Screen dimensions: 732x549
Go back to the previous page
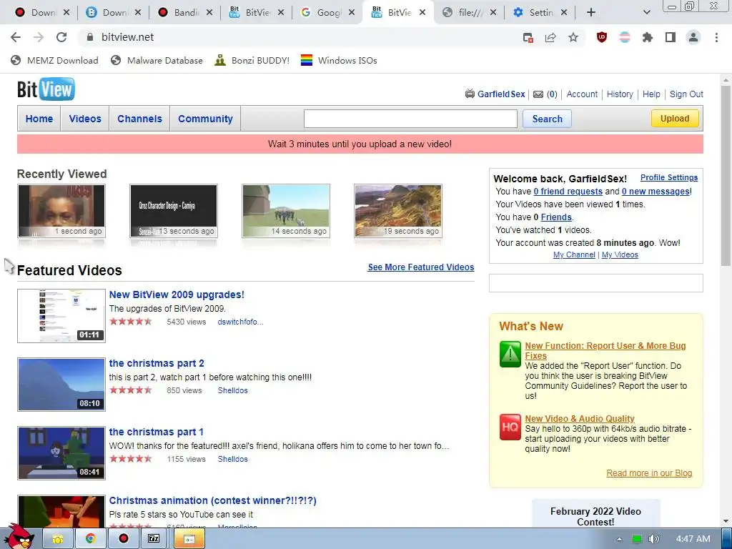click(16, 37)
